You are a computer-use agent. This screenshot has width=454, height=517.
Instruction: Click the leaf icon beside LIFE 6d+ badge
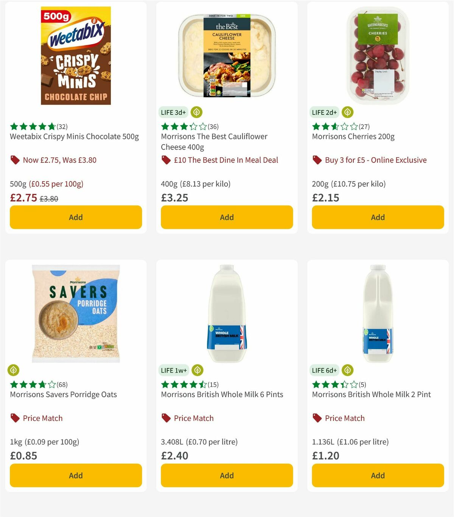(x=347, y=370)
